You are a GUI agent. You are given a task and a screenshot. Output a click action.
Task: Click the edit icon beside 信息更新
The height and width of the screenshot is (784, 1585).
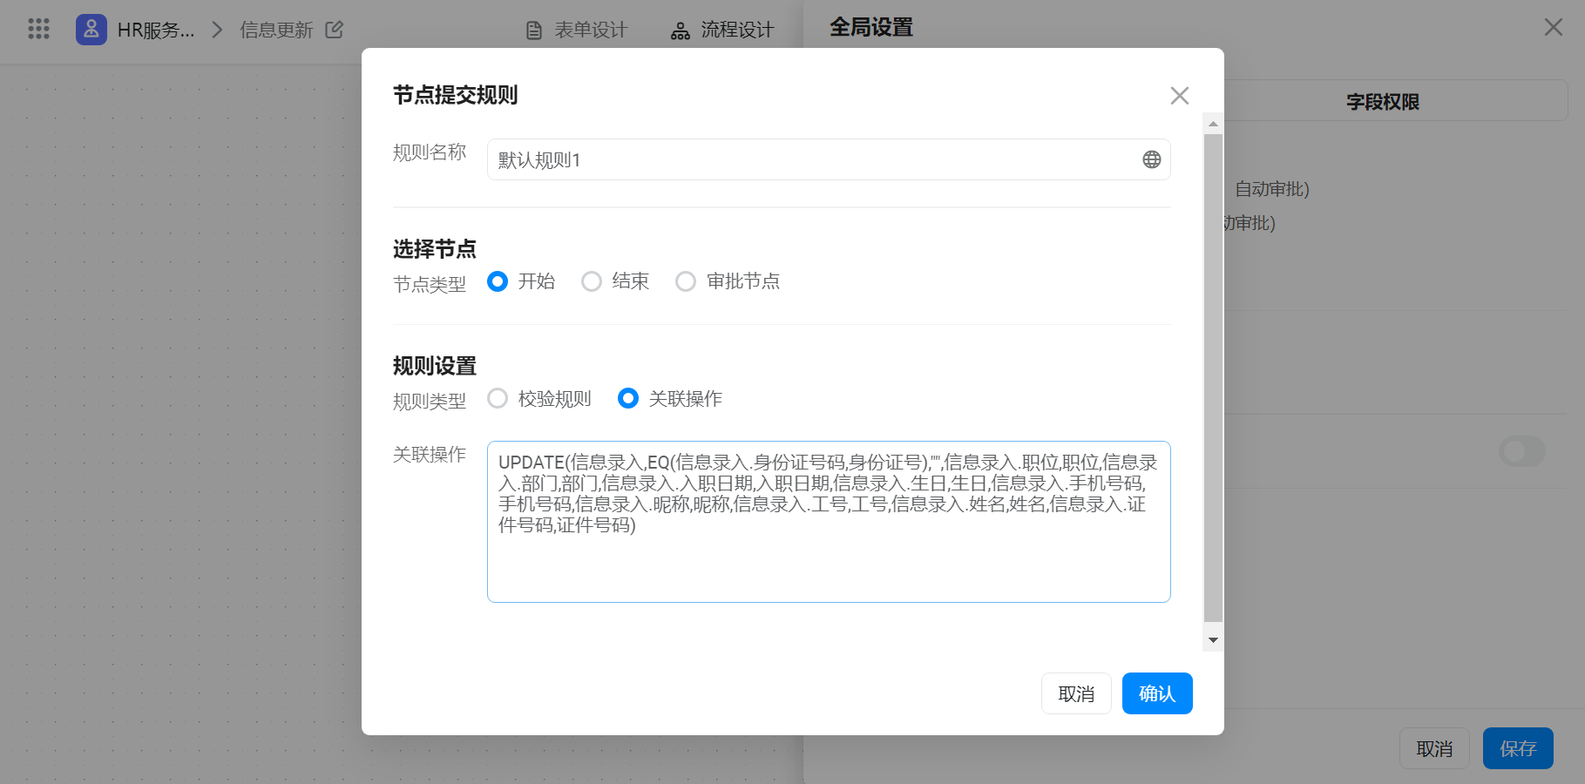(x=335, y=30)
